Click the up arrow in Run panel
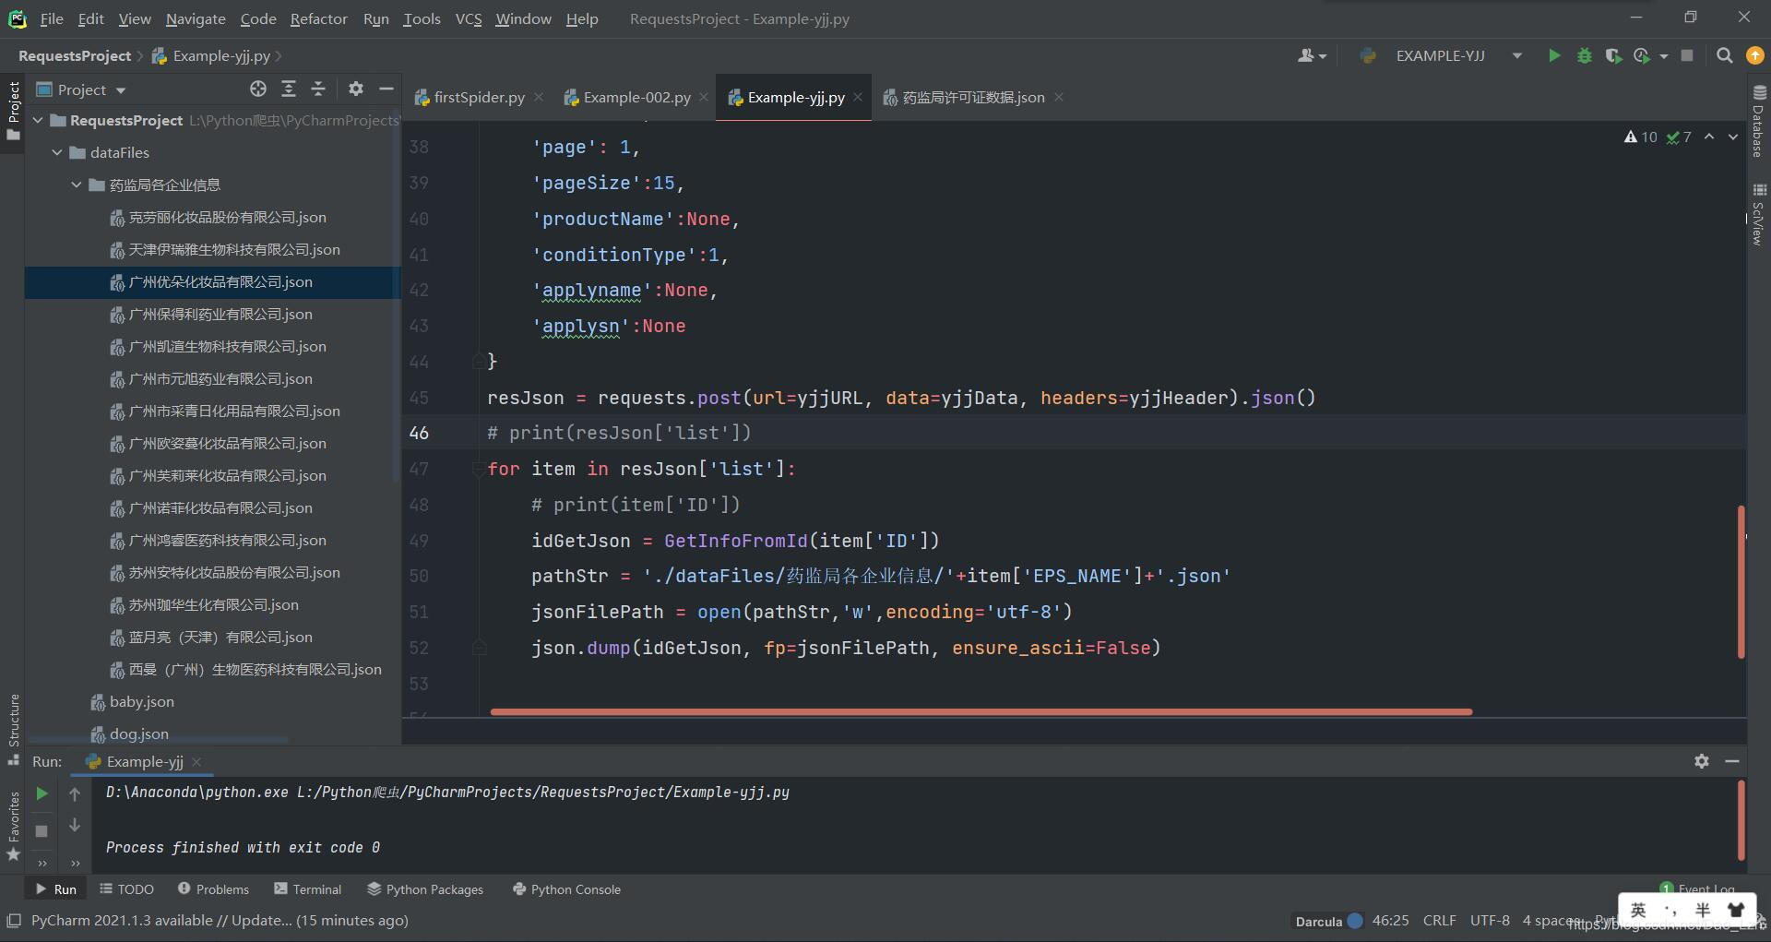 (75, 793)
